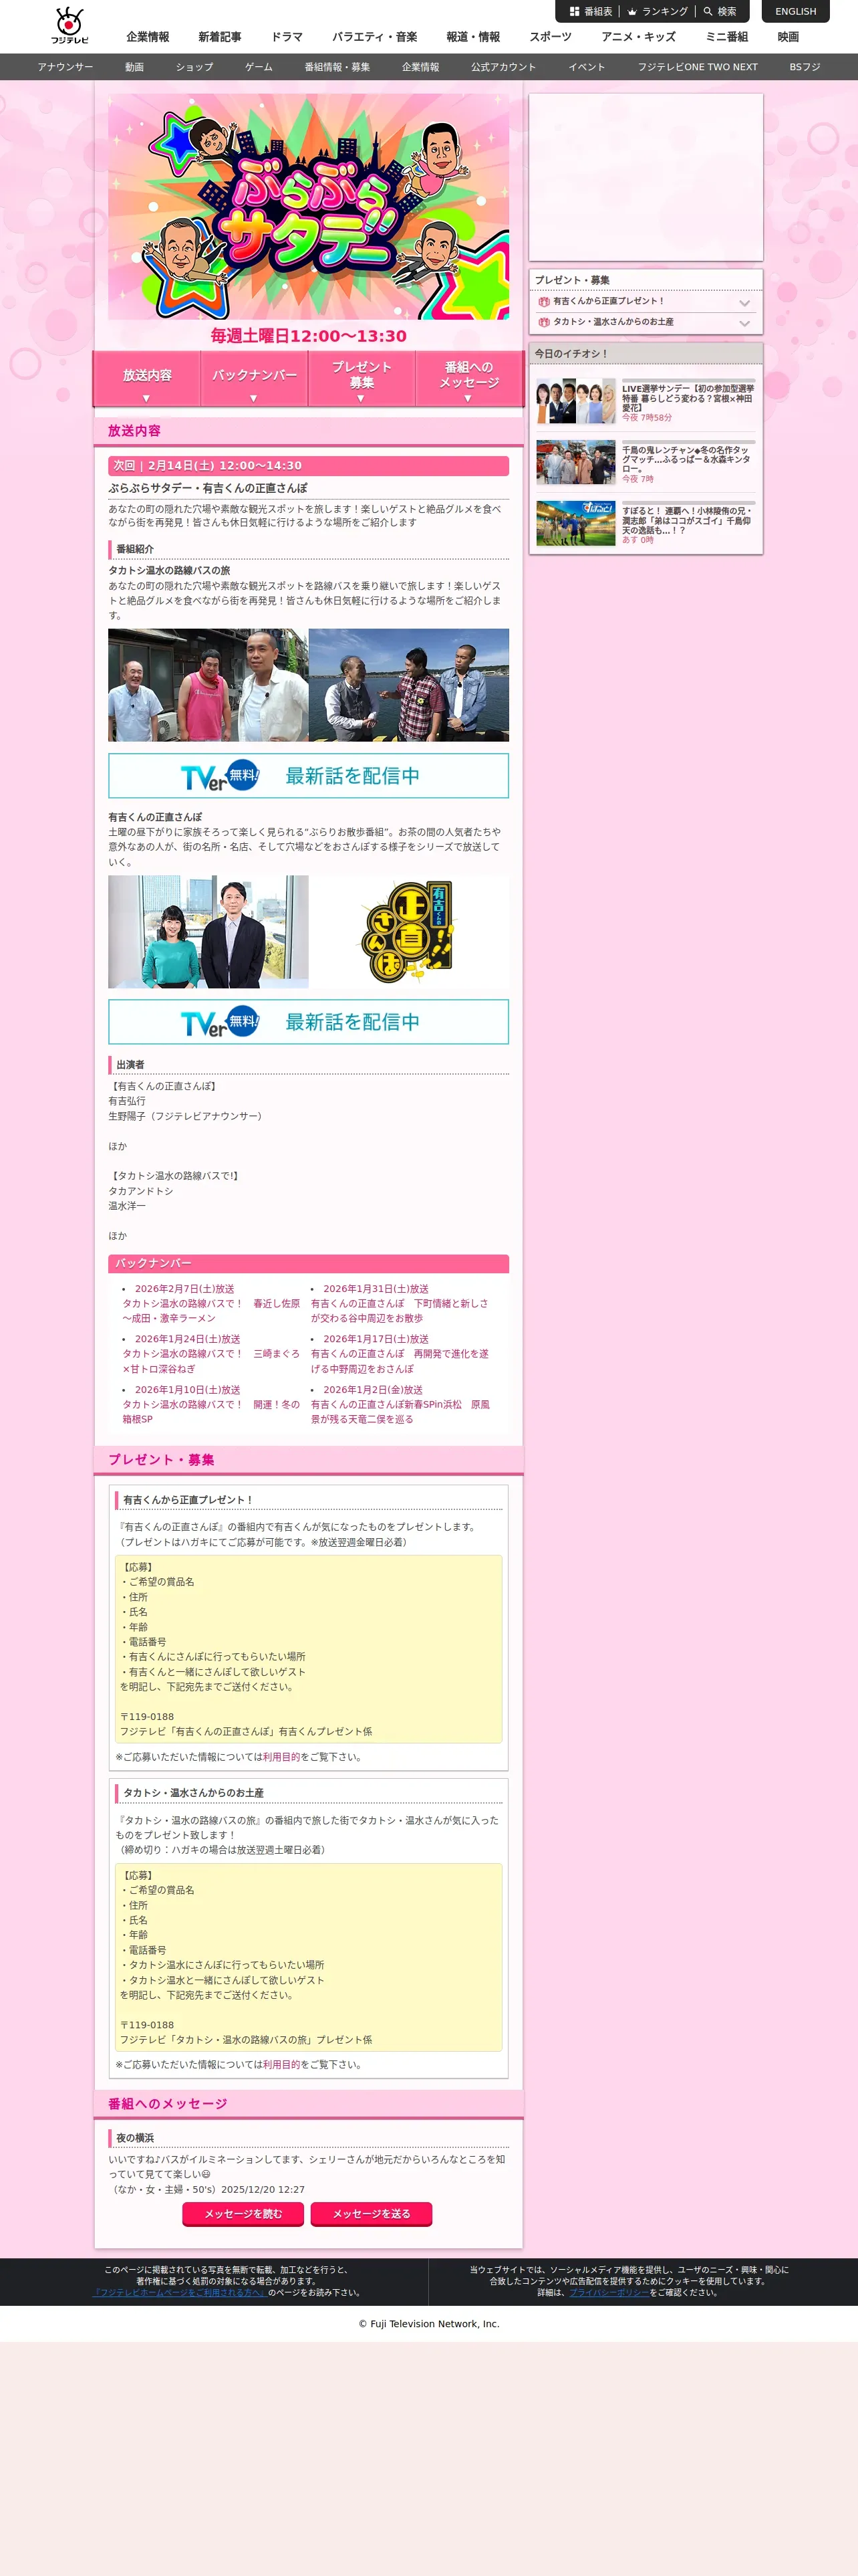Go to ゲーム in the gray bar
This screenshot has width=858, height=2576.
(x=259, y=67)
